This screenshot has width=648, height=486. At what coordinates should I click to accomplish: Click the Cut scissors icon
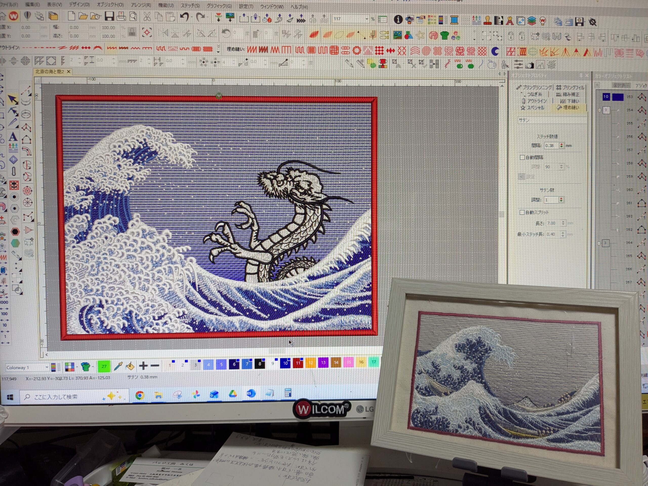147,17
